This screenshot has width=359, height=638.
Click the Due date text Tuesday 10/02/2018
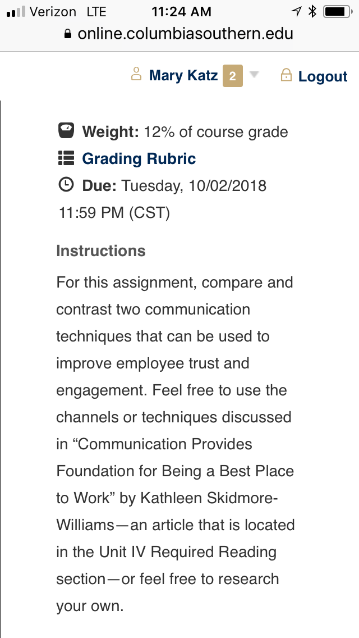point(194,186)
